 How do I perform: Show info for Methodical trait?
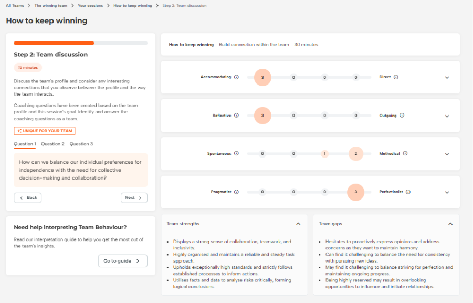[405, 154]
